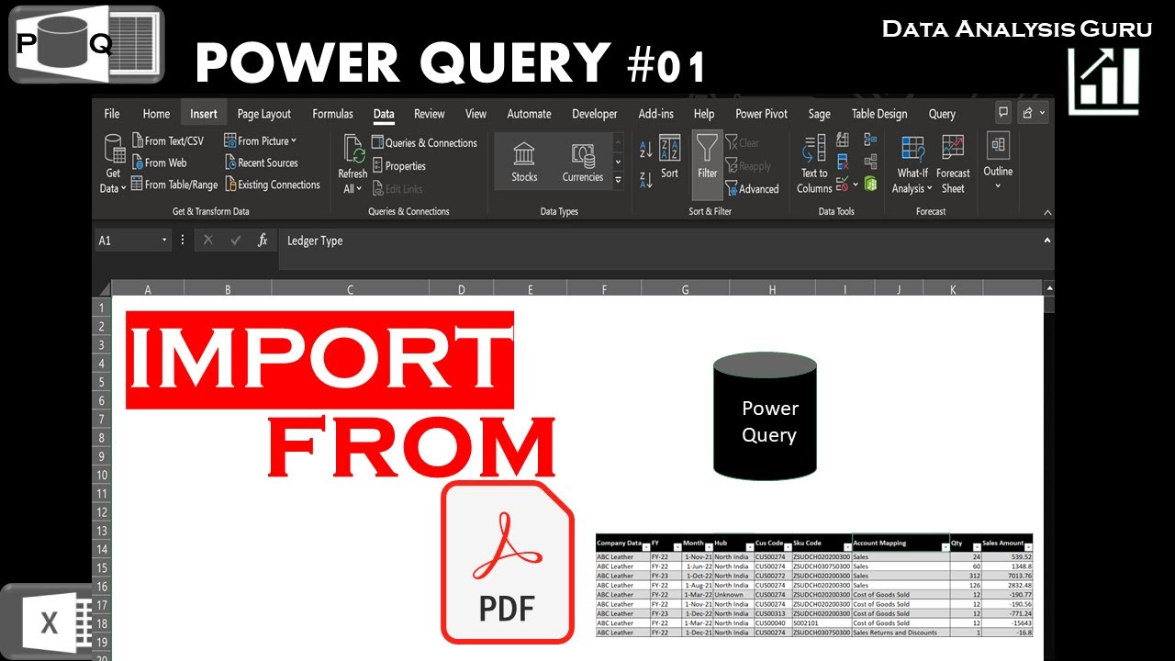Image resolution: width=1175 pixels, height=661 pixels.
Task: Open Advanced filter options
Action: coord(752,189)
